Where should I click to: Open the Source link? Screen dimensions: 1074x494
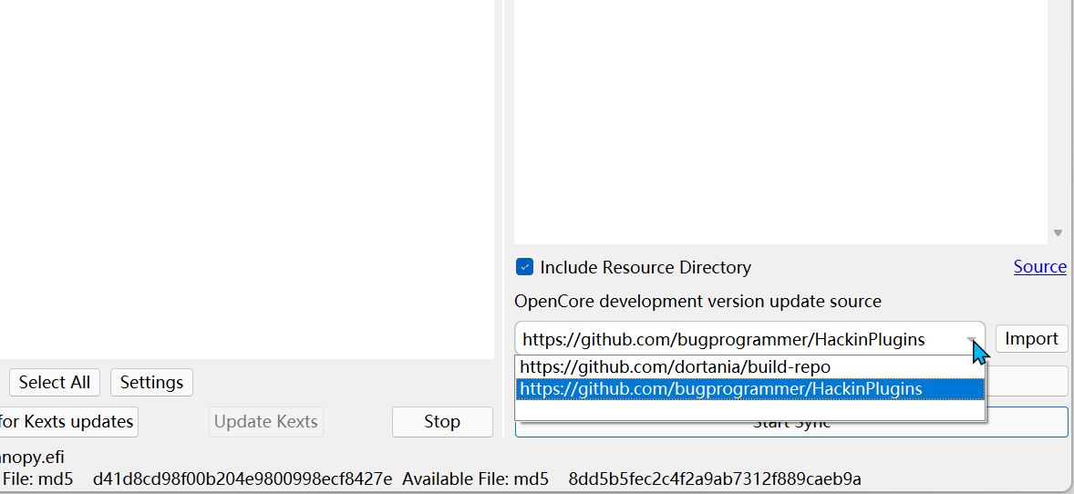[1039, 266]
